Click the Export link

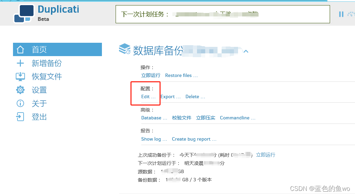coord(170,97)
